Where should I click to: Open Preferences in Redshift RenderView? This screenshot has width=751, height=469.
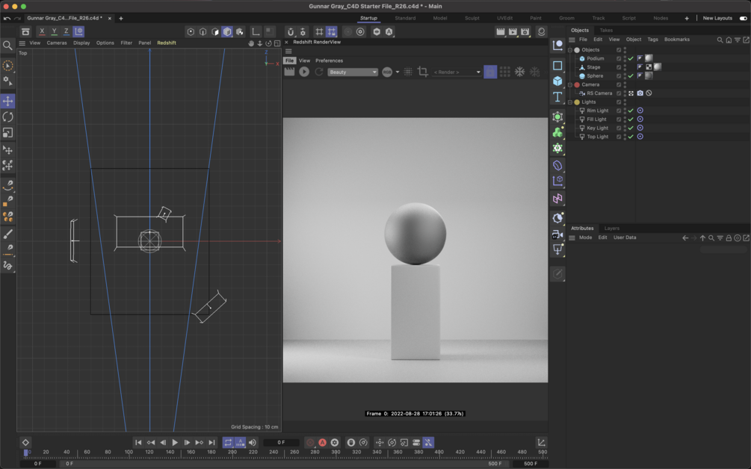329,60
